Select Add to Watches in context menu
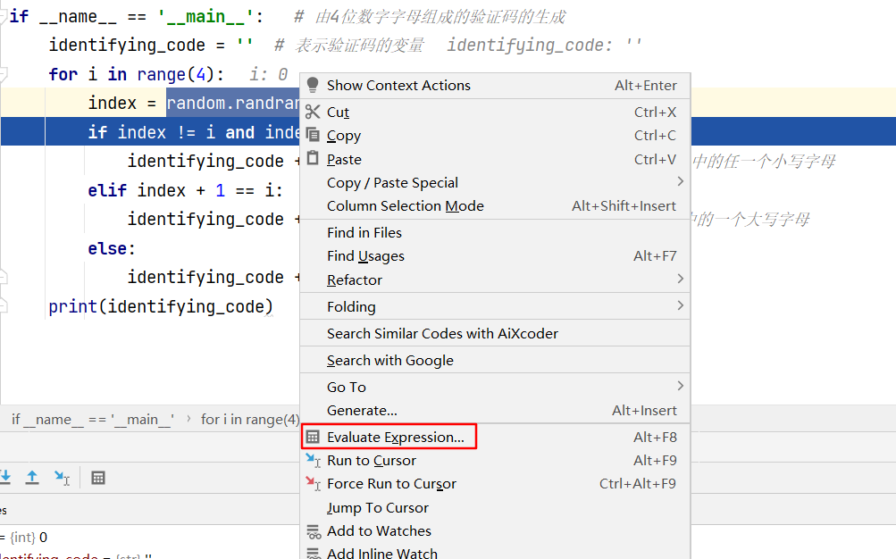This screenshot has width=896, height=559. pos(379,530)
